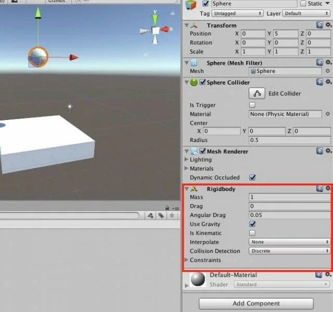This screenshot has height=312, width=333.
Task: Click the Physic Material object picker circle
Action: (328, 114)
